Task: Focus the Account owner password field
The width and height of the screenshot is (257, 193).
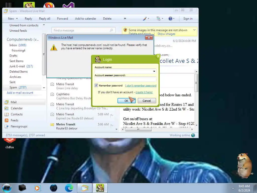Action: pyautogui.click(x=125, y=79)
